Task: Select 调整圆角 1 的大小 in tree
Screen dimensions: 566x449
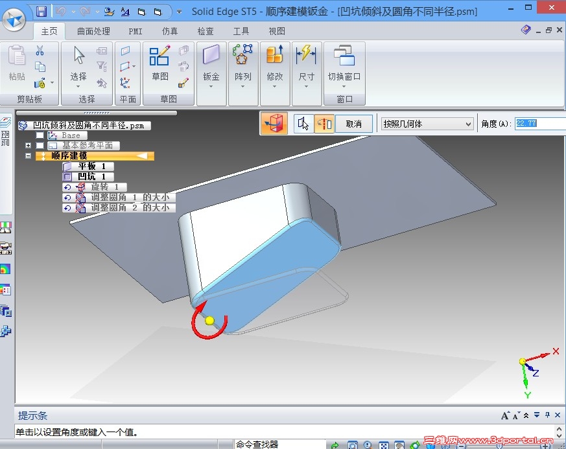Action: click(119, 197)
